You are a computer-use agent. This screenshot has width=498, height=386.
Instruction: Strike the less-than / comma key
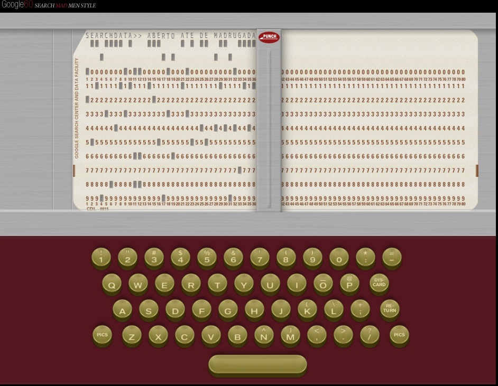click(x=317, y=335)
